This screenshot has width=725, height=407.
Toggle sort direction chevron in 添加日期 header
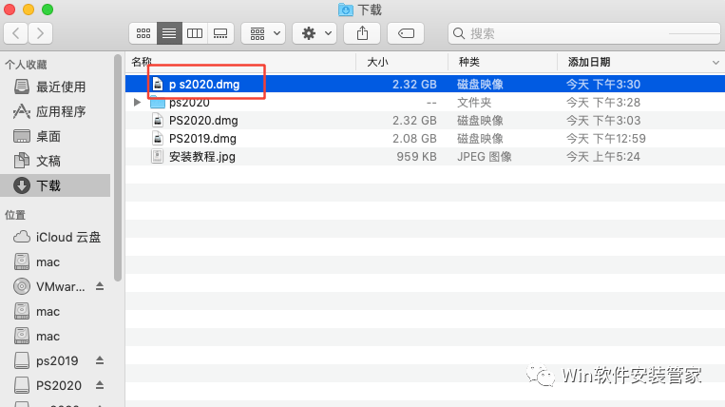[x=715, y=63]
